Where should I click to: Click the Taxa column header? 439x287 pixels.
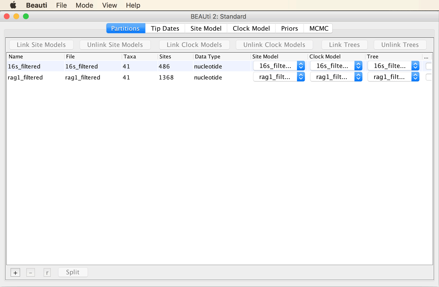tap(139, 56)
